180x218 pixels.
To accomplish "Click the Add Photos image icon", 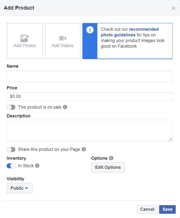I will pyautogui.click(x=25, y=38).
